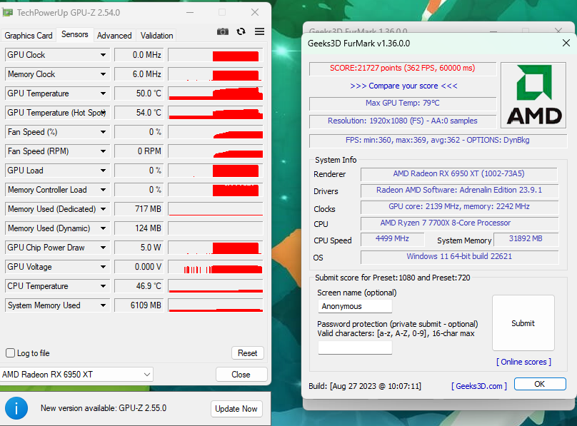Submit the FurMark score
This screenshot has width=577, height=426.
click(523, 323)
